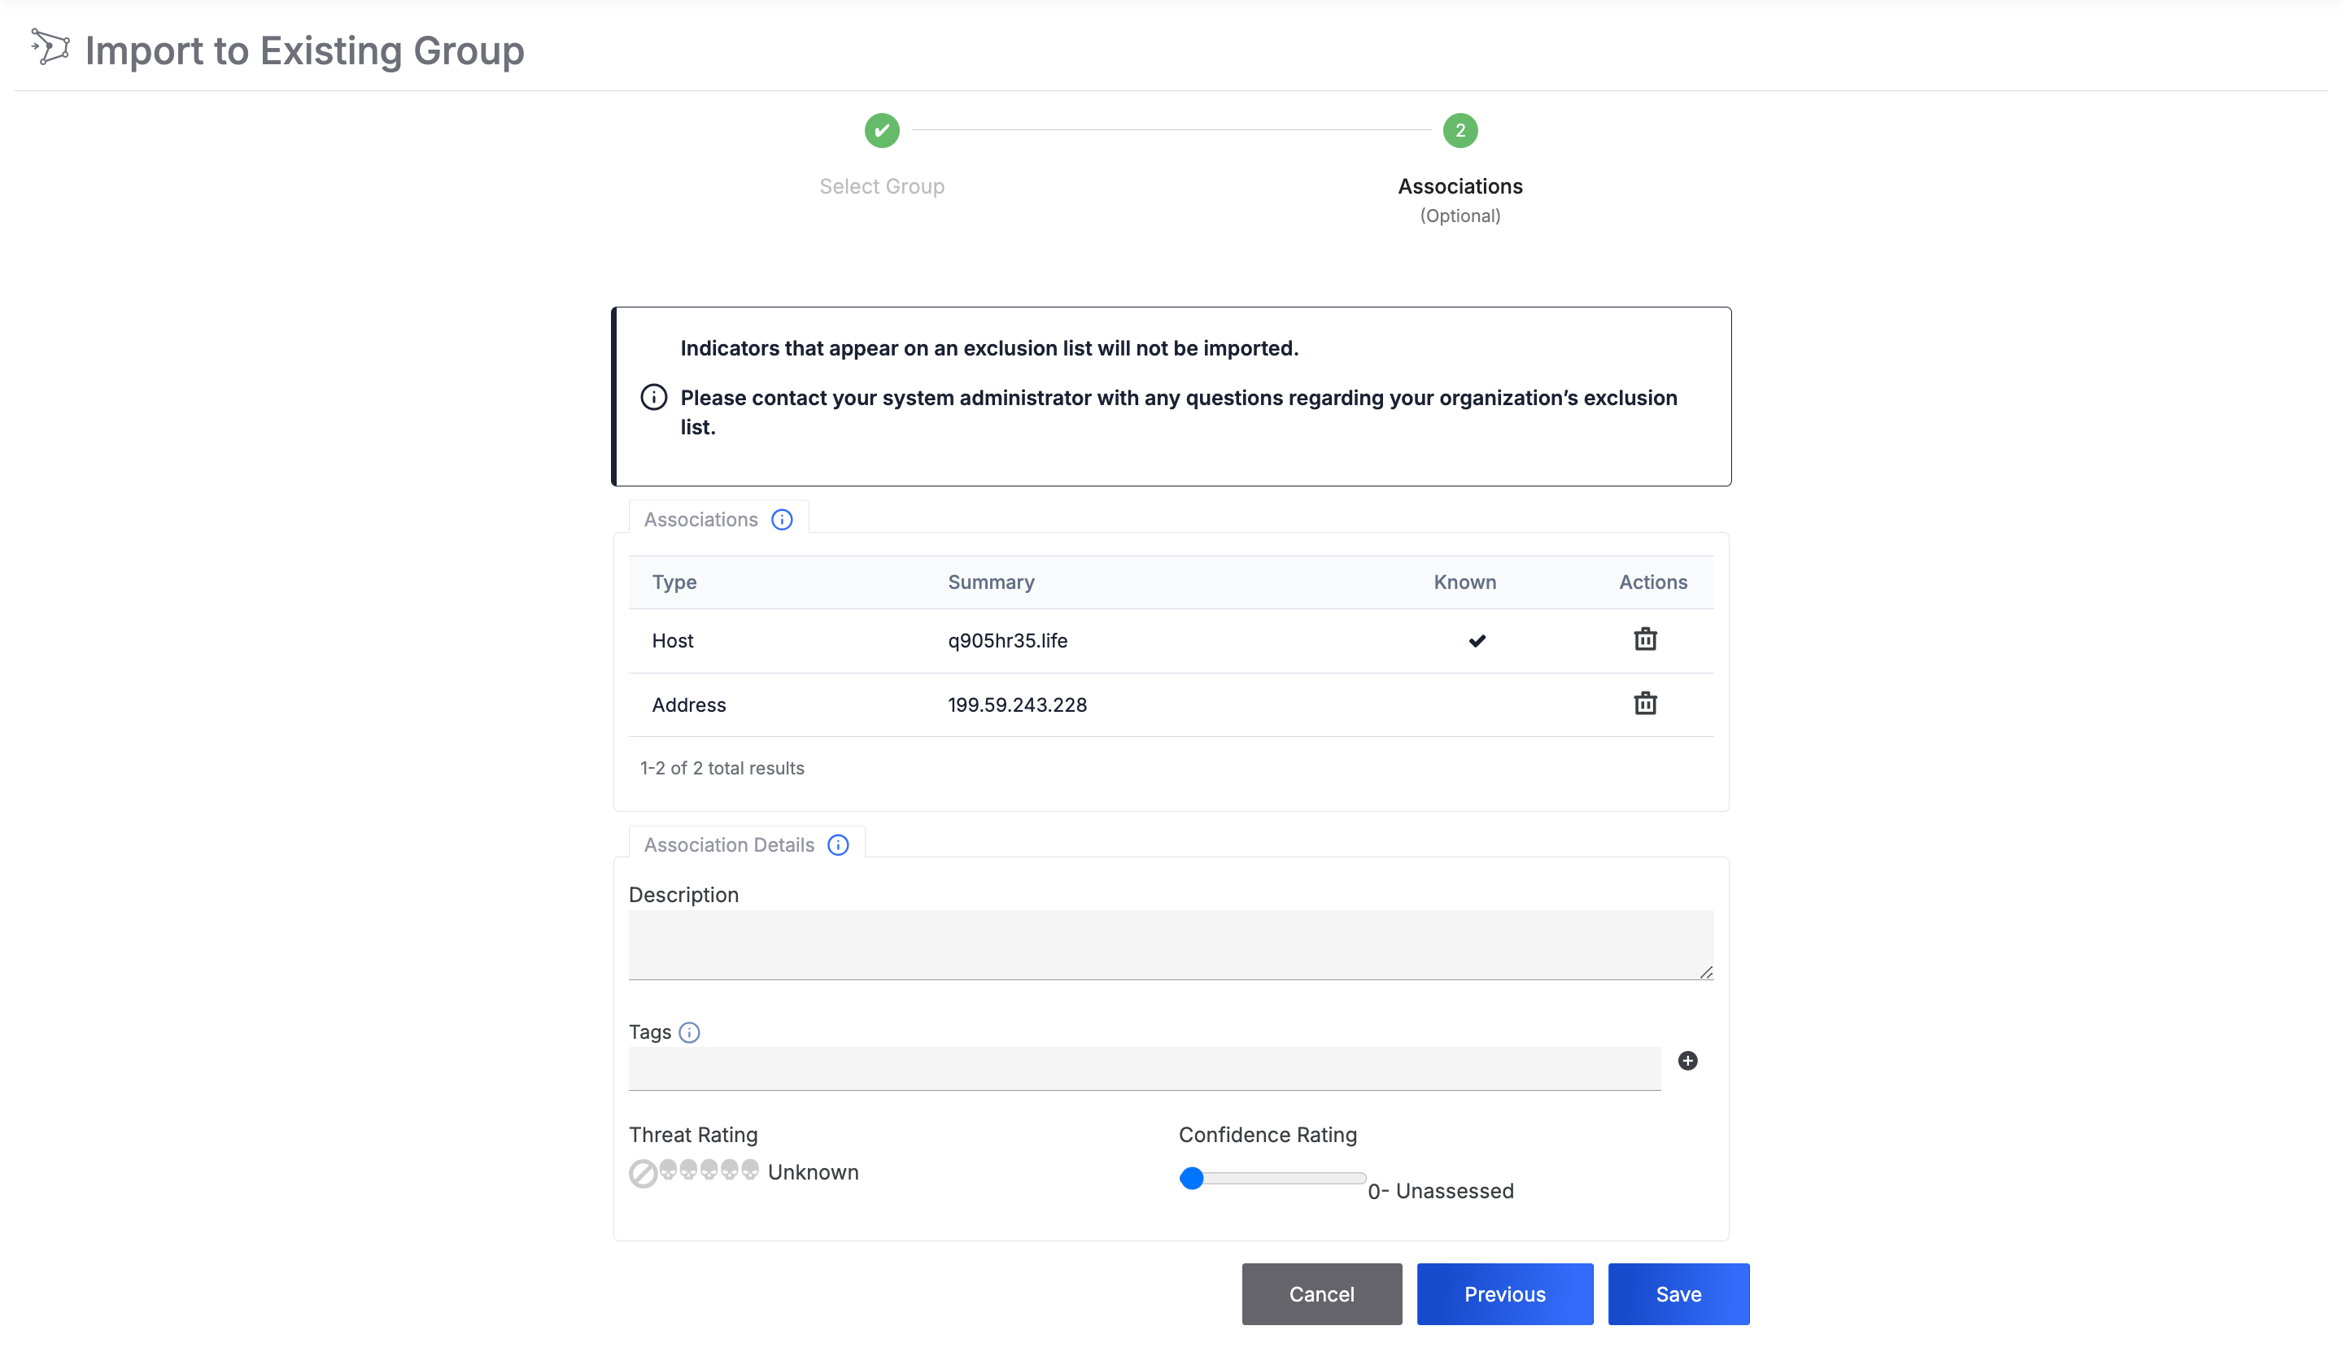
Task: Click the info icon next to Associations label
Action: click(x=782, y=518)
